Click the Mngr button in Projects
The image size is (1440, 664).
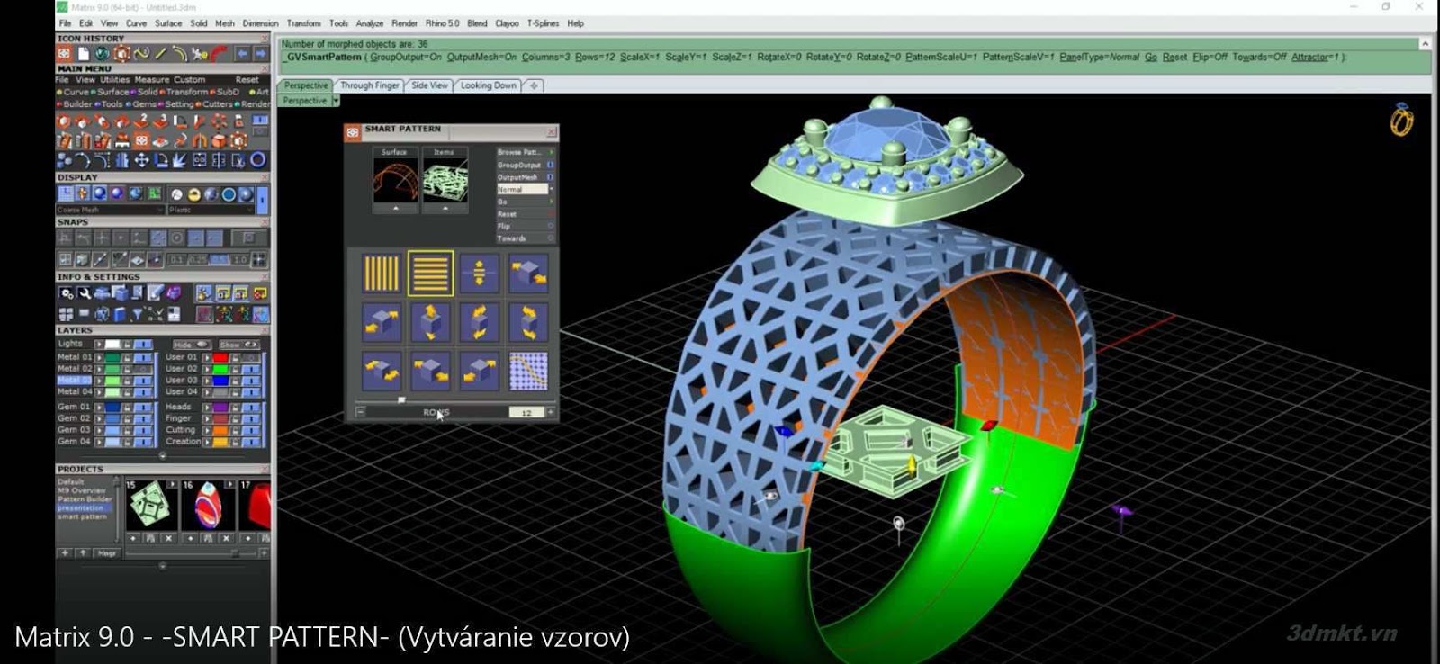(x=107, y=552)
